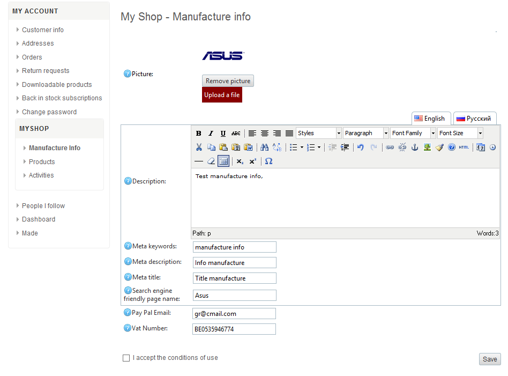This screenshot has width=508, height=376.
Task: Focus the Pay Pal Email field
Action: coord(234,314)
